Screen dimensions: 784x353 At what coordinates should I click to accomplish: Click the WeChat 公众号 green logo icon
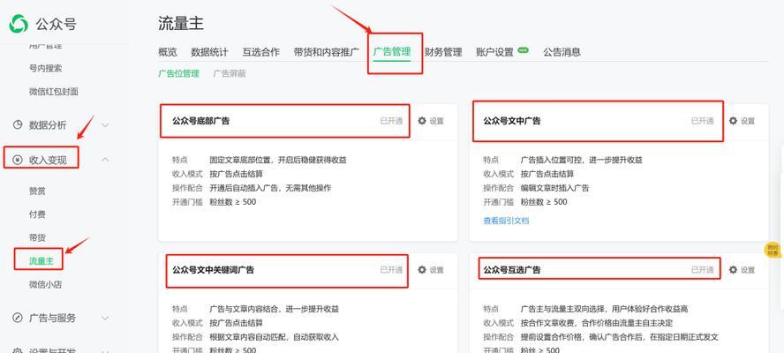[x=19, y=23]
